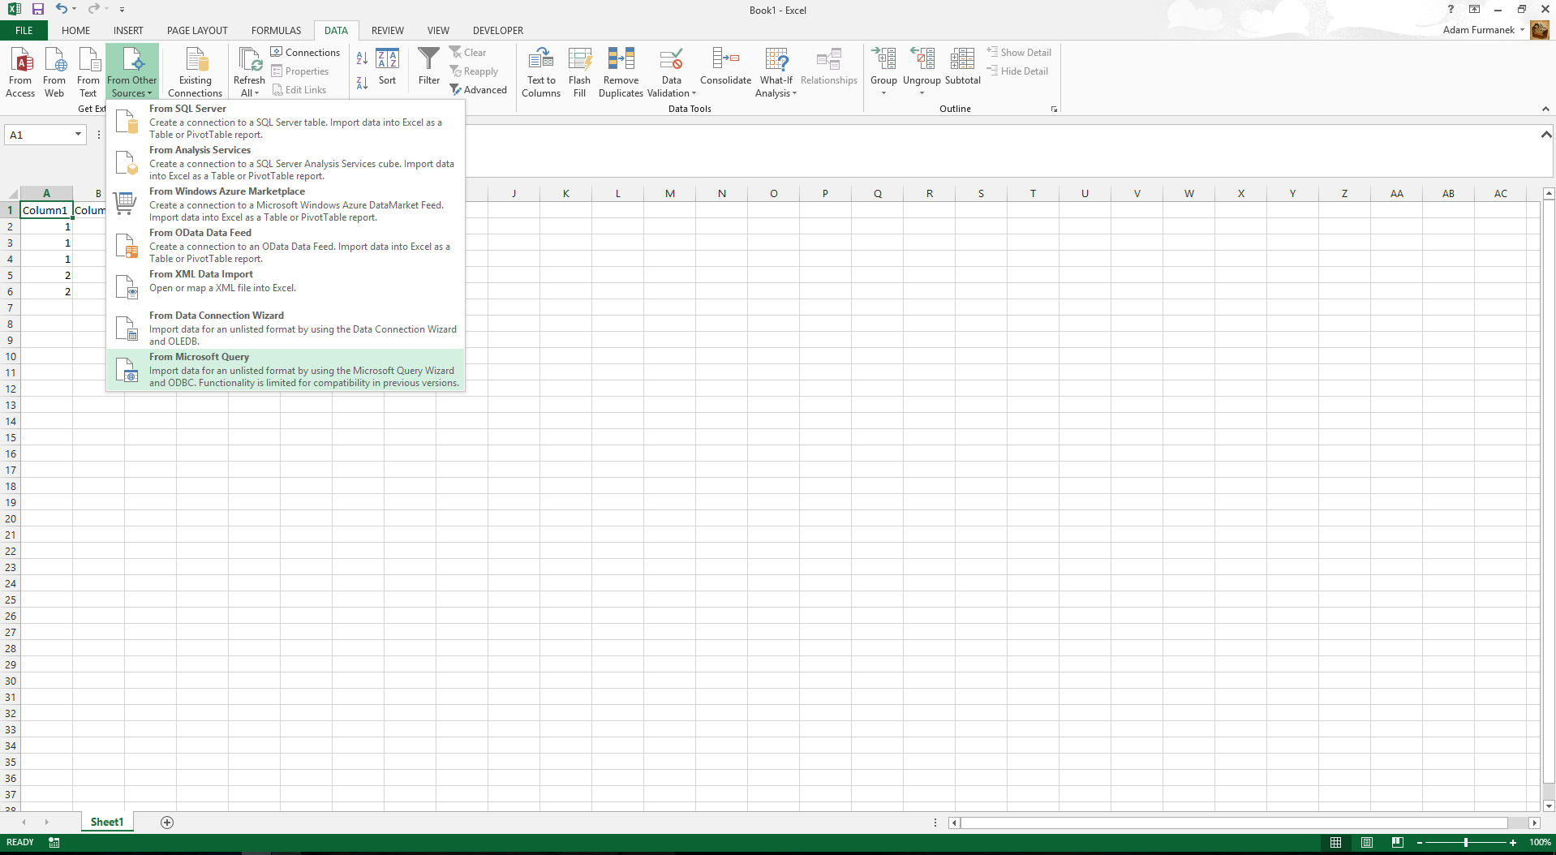Switch to Page Layout view icon

[x=1367, y=843]
